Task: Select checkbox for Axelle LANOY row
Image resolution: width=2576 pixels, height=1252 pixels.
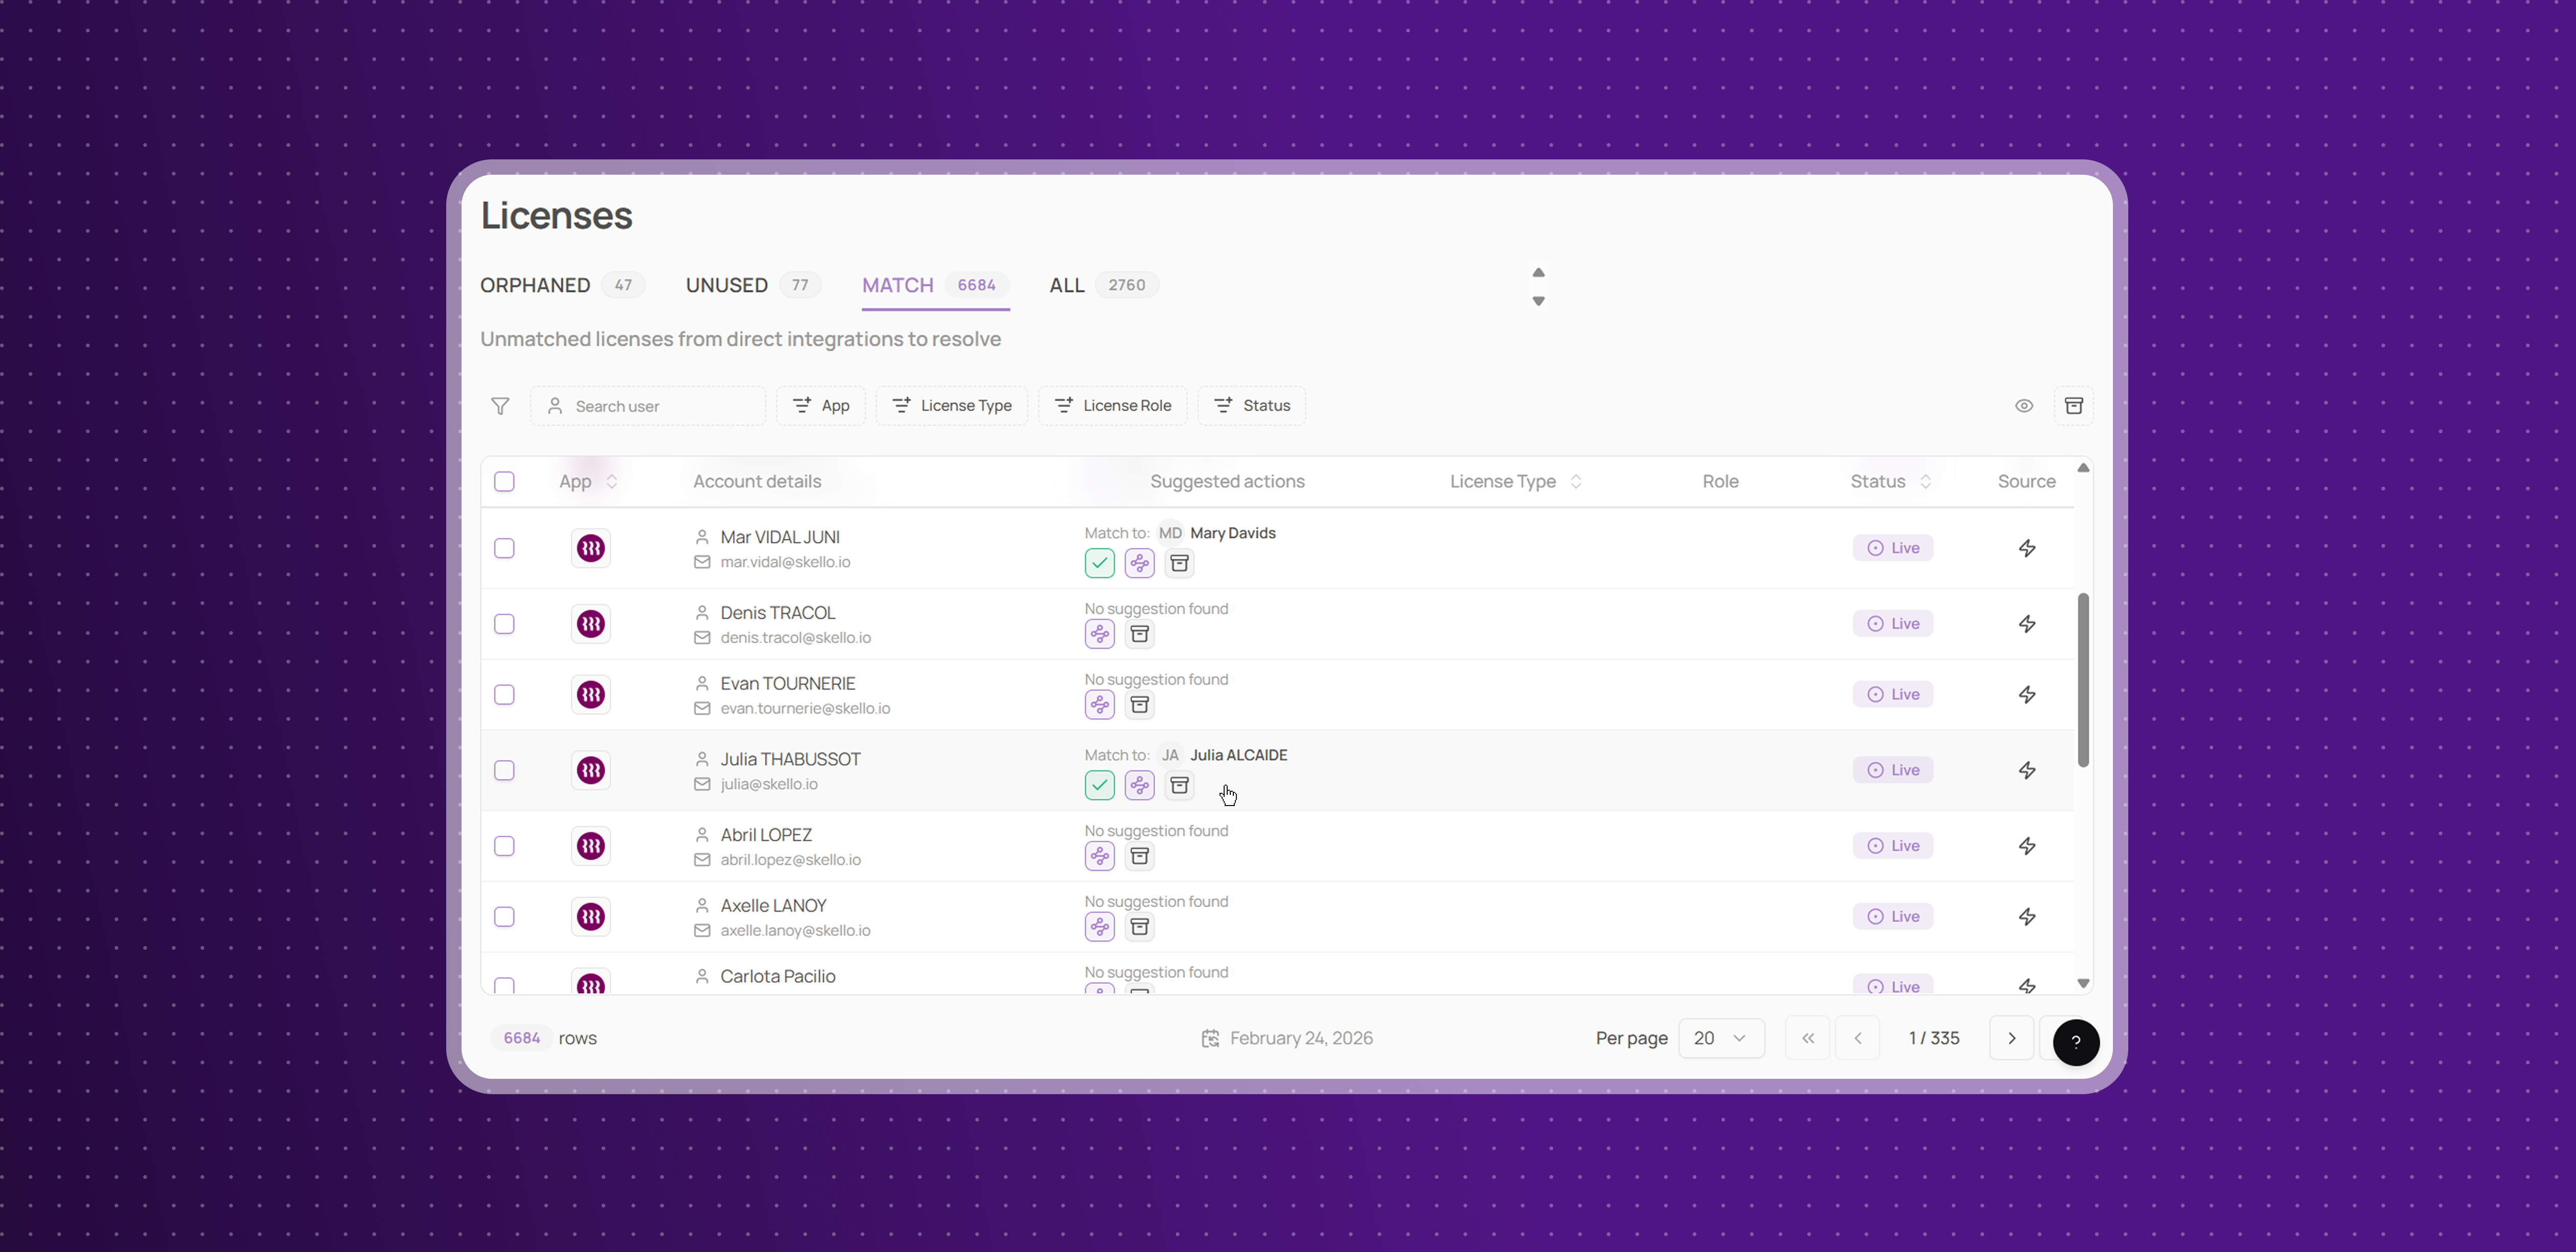Action: [504, 917]
